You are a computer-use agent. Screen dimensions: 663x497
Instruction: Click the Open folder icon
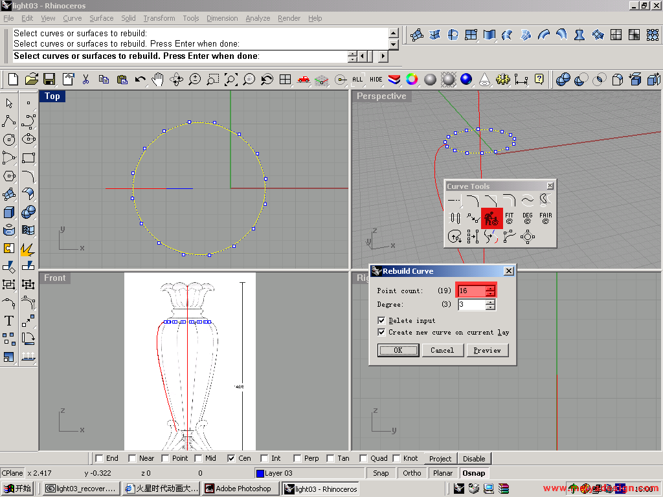pos(31,80)
